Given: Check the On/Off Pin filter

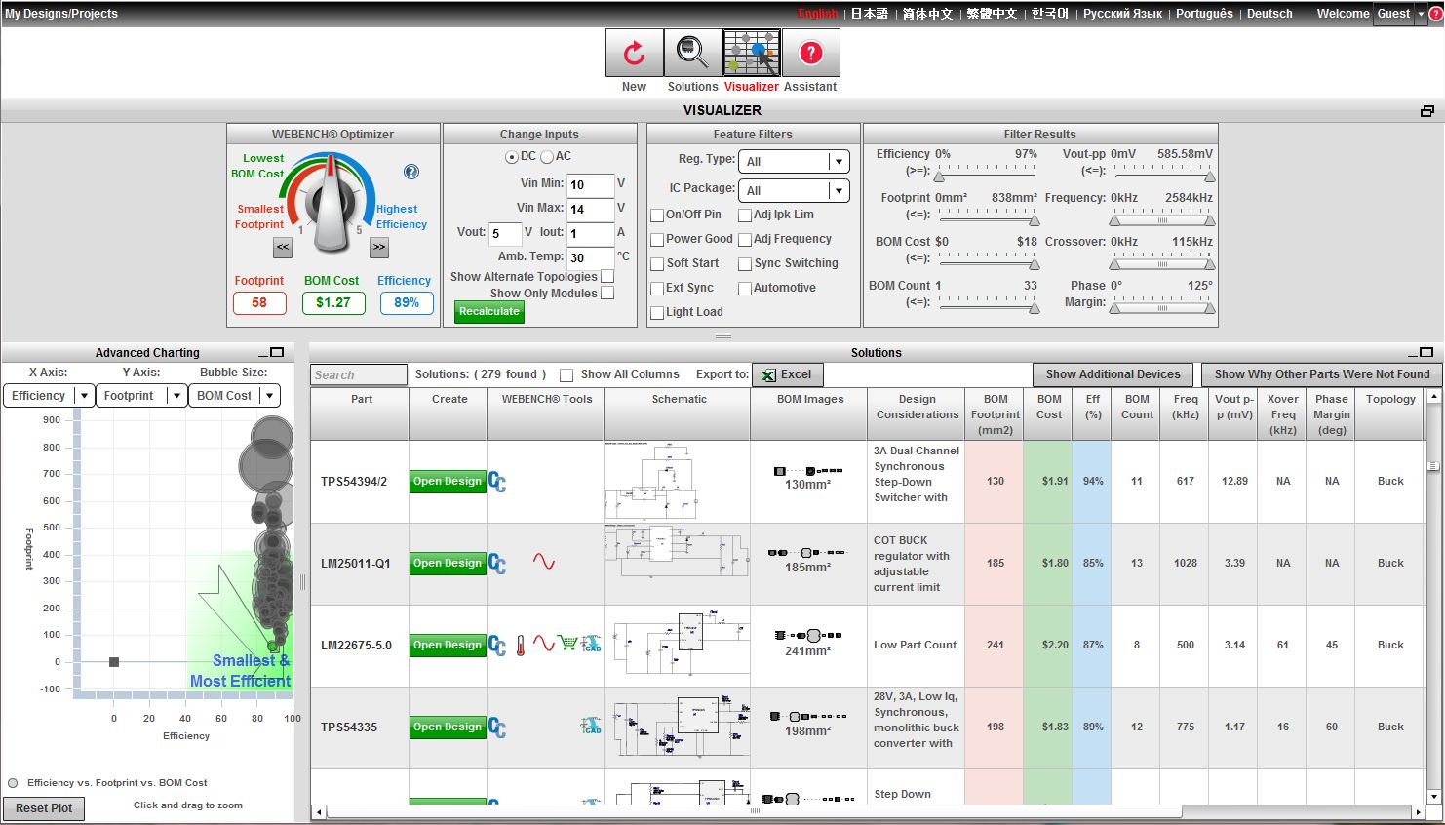Looking at the screenshot, I should [x=657, y=216].
